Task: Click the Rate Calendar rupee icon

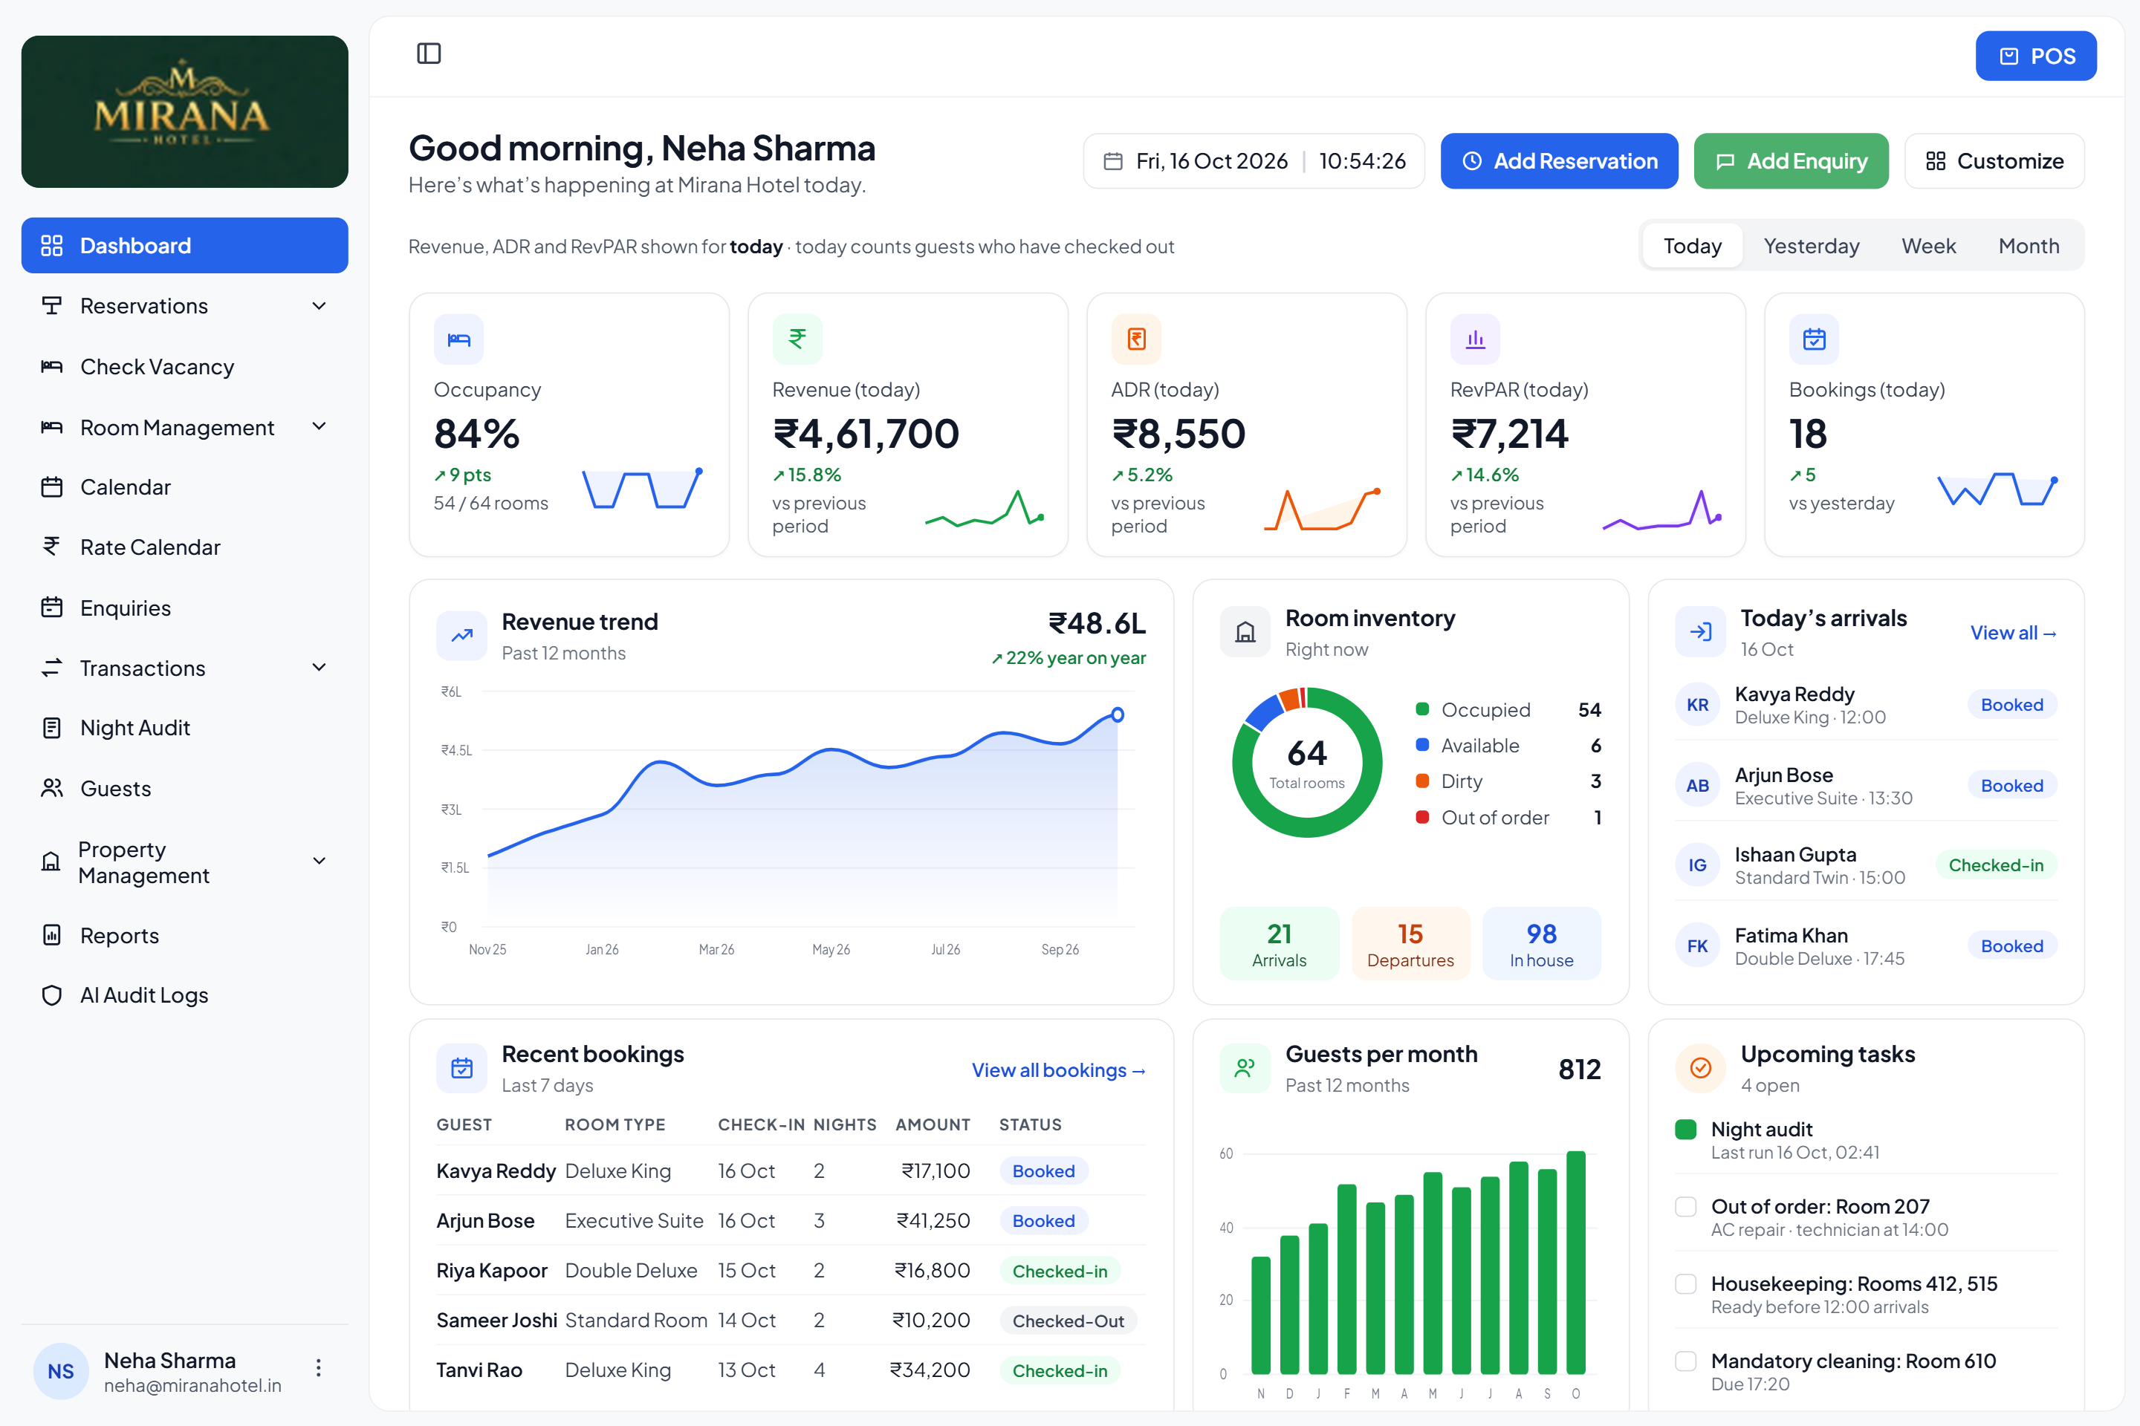Action: point(52,547)
